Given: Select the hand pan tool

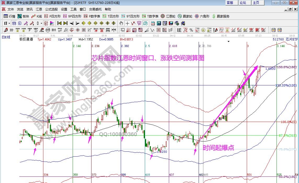Looking at the screenshot, I should tap(121, 23).
